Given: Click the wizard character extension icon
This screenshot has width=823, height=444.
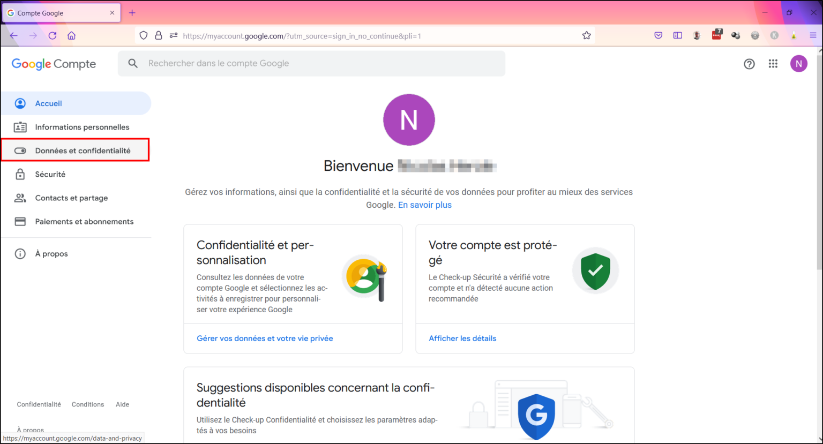Looking at the screenshot, I should pos(697,35).
